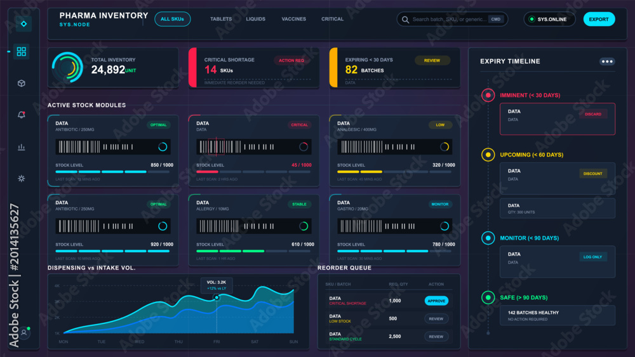The image size is (635, 357).
Task: Click the FRI data point on volume chart
Action: coord(217,297)
